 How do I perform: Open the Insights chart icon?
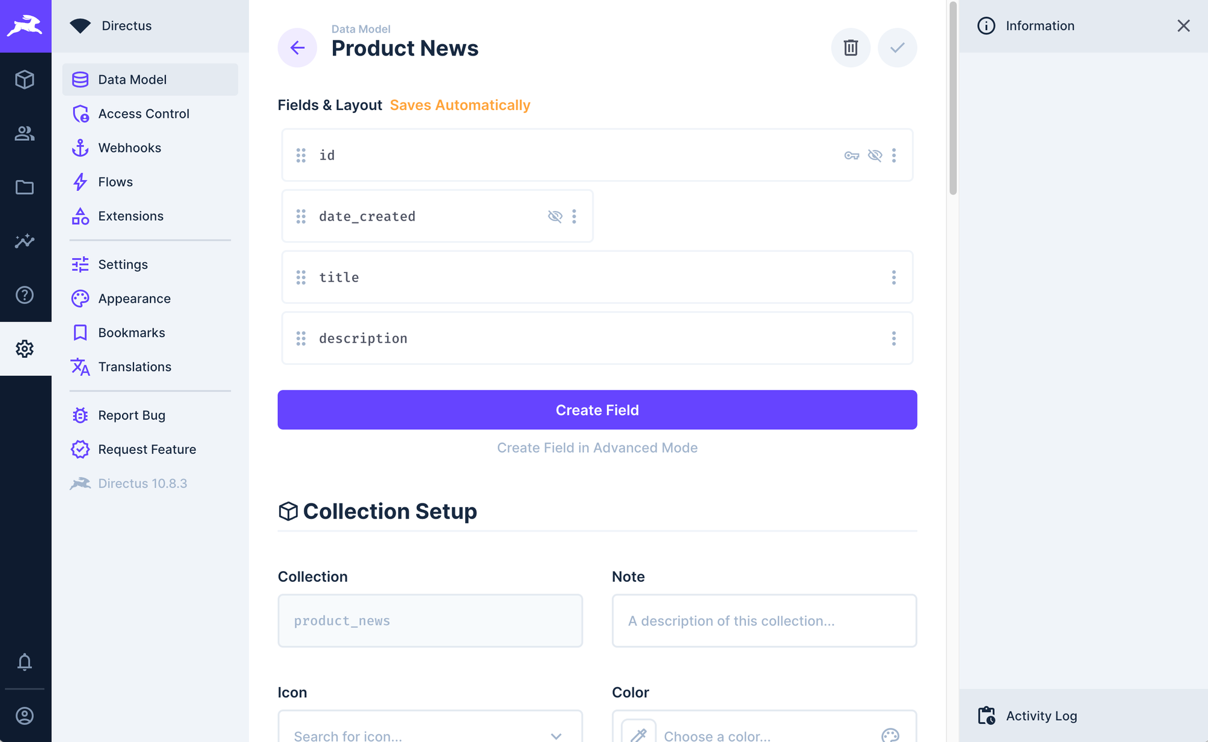click(25, 241)
